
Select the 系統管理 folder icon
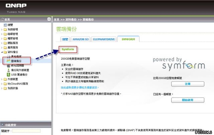pyautogui.click(x=5, y=29)
